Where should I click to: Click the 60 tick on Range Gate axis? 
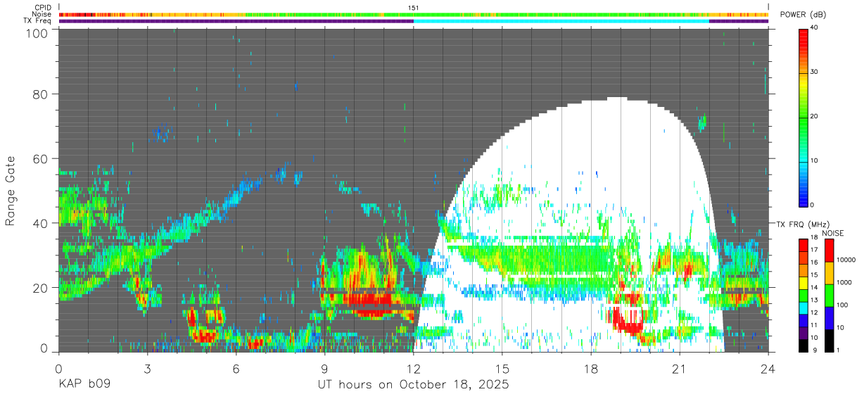click(41, 159)
